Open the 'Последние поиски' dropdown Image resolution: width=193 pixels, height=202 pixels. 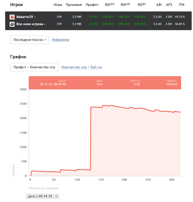click(30, 40)
